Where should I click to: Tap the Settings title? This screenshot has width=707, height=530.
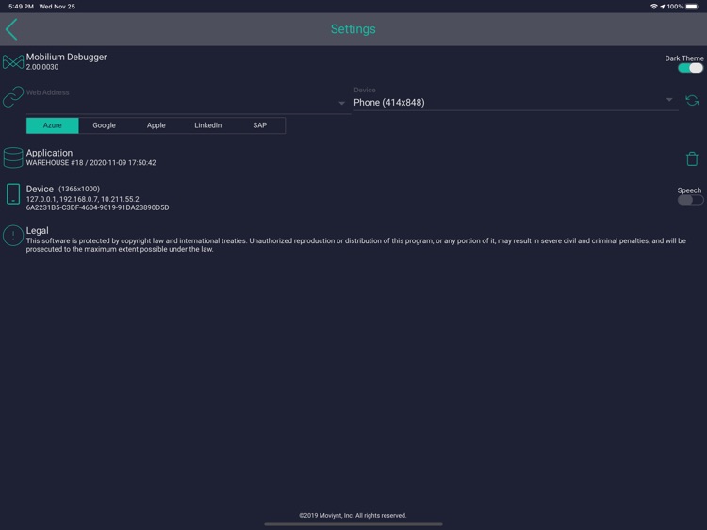coord(353,29)
